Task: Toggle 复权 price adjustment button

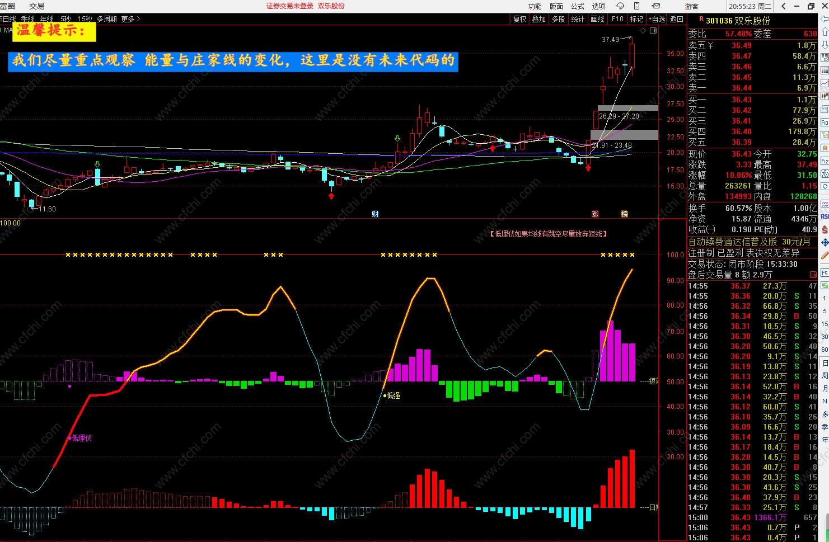Action: (520, 19)
